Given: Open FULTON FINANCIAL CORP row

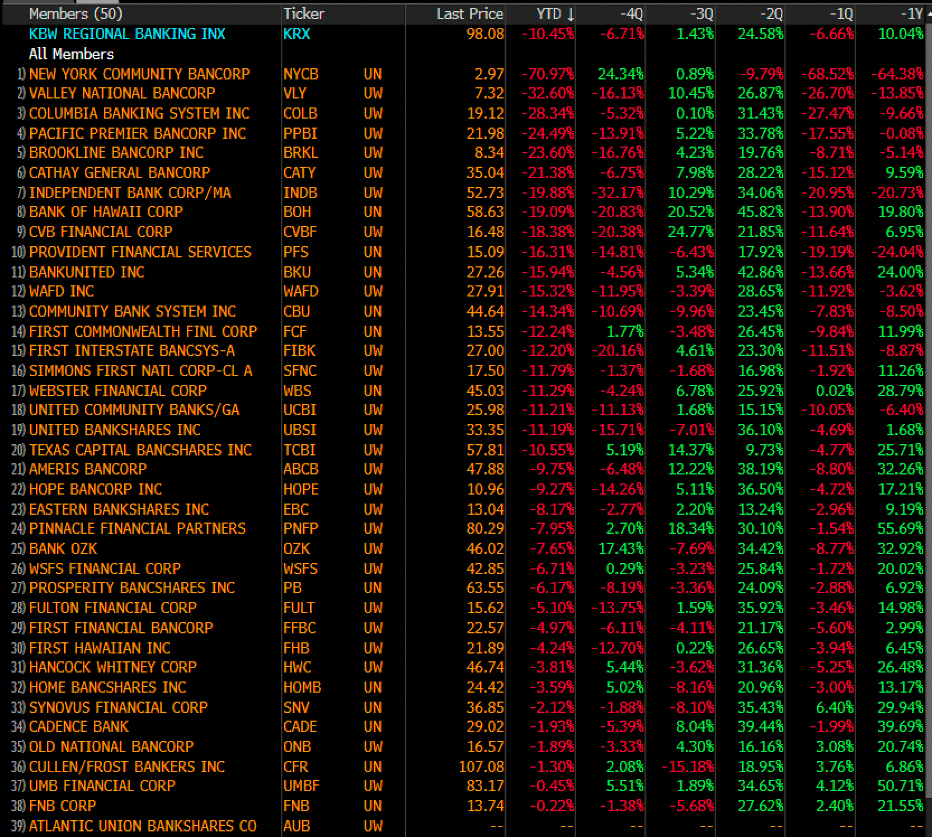Looking at the screenshot, I should (464, 608).
